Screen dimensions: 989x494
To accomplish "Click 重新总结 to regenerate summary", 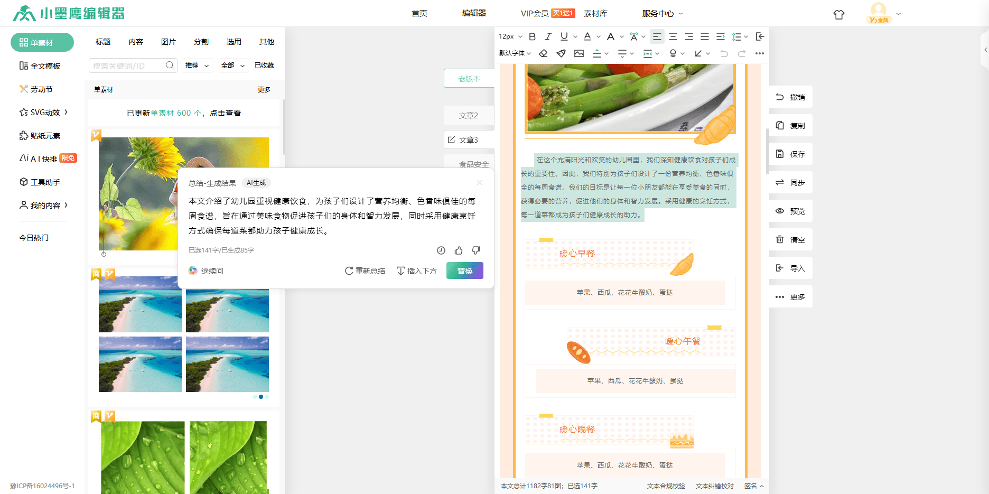I will pyautogui.click(x=365, y=271).
